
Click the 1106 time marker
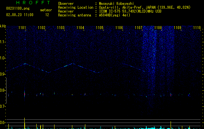click(119, 28)
